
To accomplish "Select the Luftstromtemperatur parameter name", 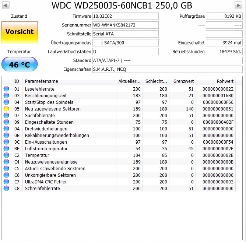I will click(x=46, y=148).
